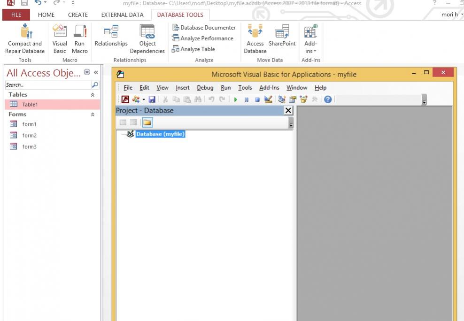Viewport: 464px width, 321px height.
Task: Click green Run Sub play button
Action: [x=236, y=99]
